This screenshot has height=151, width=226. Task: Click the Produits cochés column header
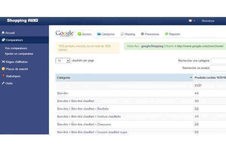[210, 78]
